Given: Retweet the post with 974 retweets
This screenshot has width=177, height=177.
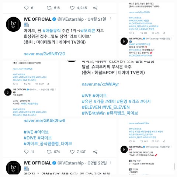Looking at the screenshot, I should pos(49,152).
